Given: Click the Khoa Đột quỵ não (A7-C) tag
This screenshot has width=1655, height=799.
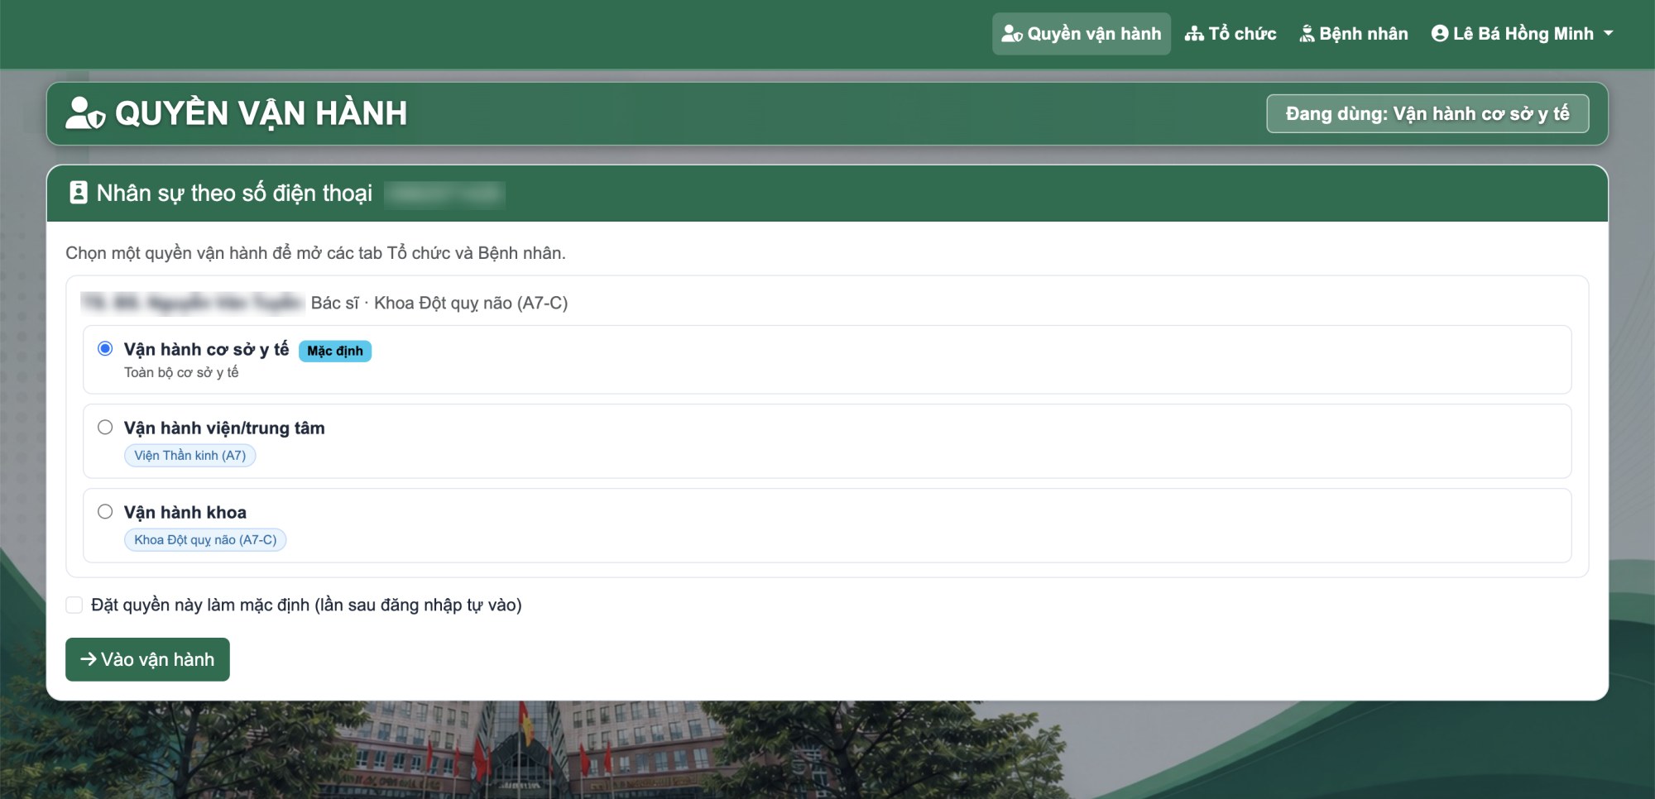Looking at the screenshot, I should coord(205,539).
